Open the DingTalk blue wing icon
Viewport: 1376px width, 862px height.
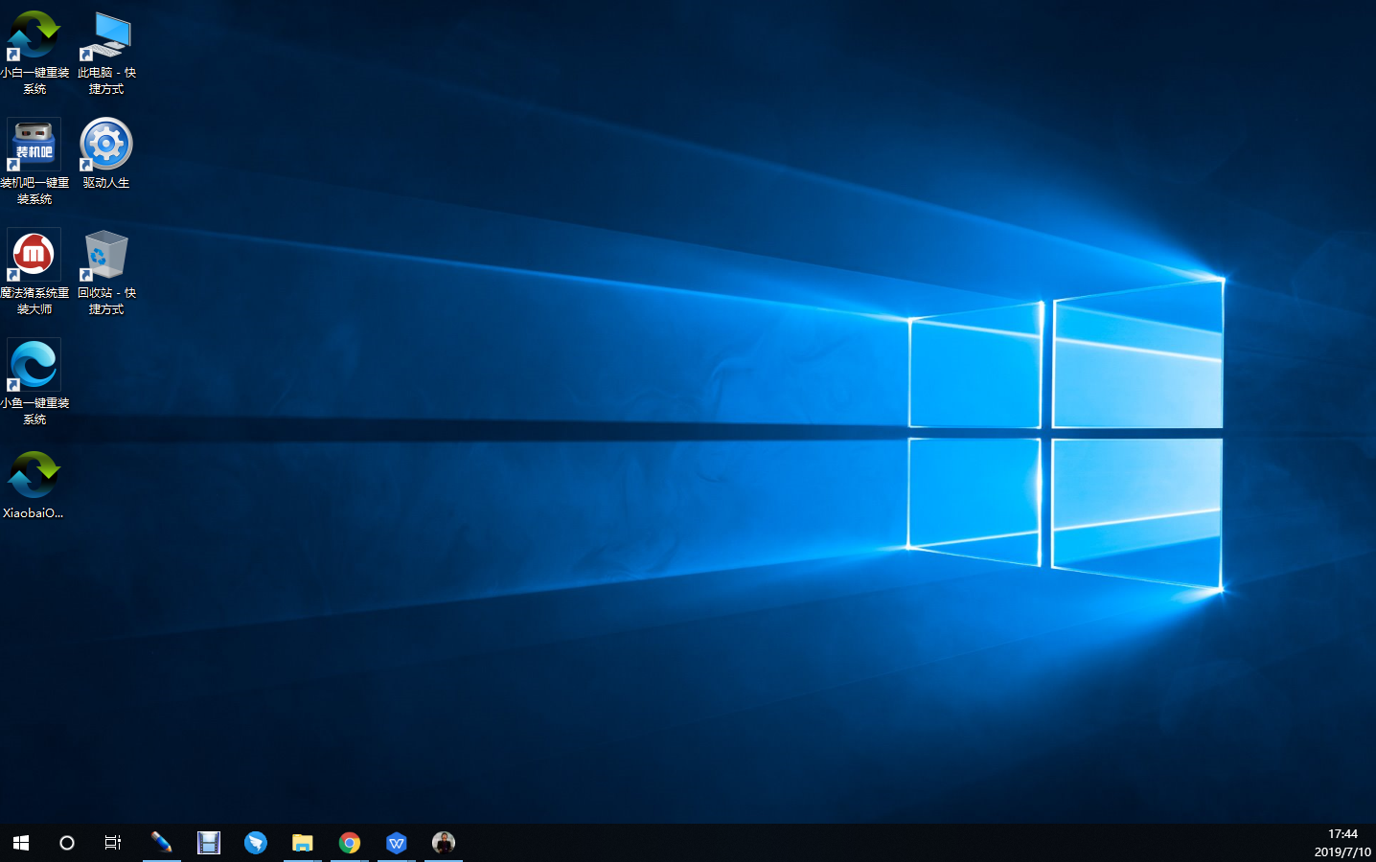tap(255, 843)
